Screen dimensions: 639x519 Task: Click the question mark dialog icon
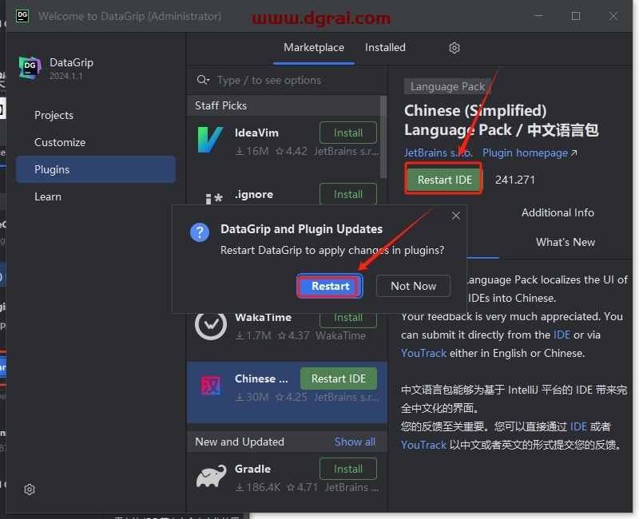[x=200, y=232]
